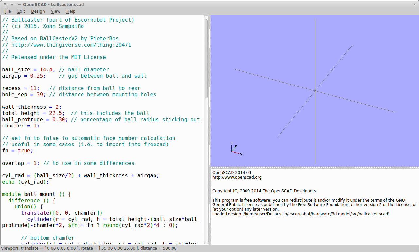Click the 'Based on BallCasterV2' comment line
The width and height of the screenshot is (419, 252).
click(x=60, y=39)
